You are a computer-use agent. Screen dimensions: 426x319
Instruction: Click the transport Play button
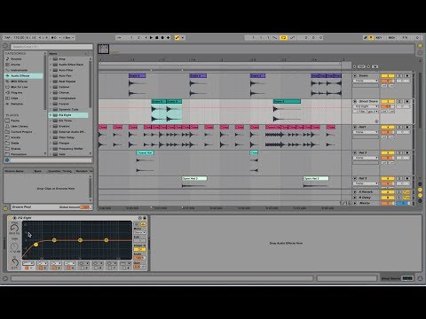[x=151, y=38]
